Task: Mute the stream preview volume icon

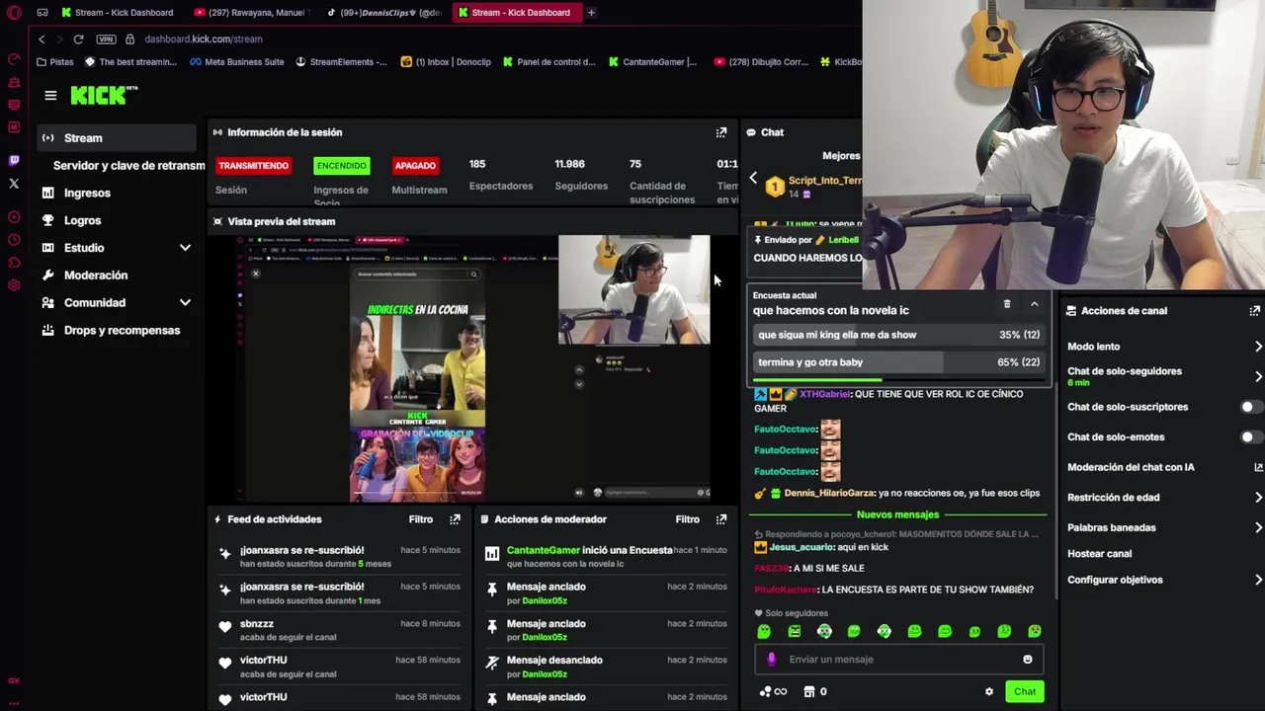Action: point(579,492)
